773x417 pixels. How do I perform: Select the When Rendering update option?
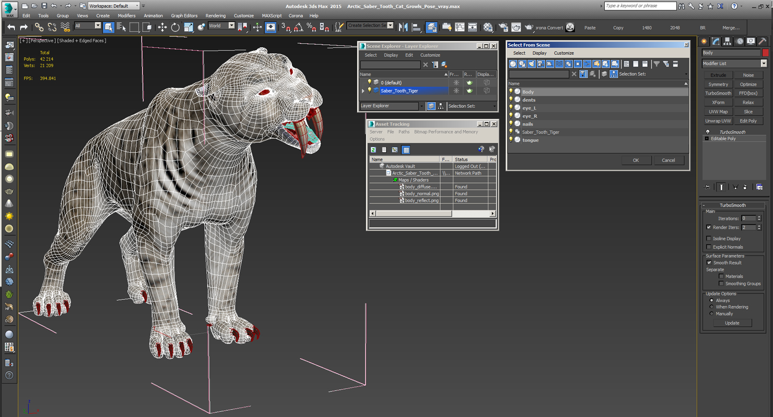pyautogui.click(x=711, y=307)
